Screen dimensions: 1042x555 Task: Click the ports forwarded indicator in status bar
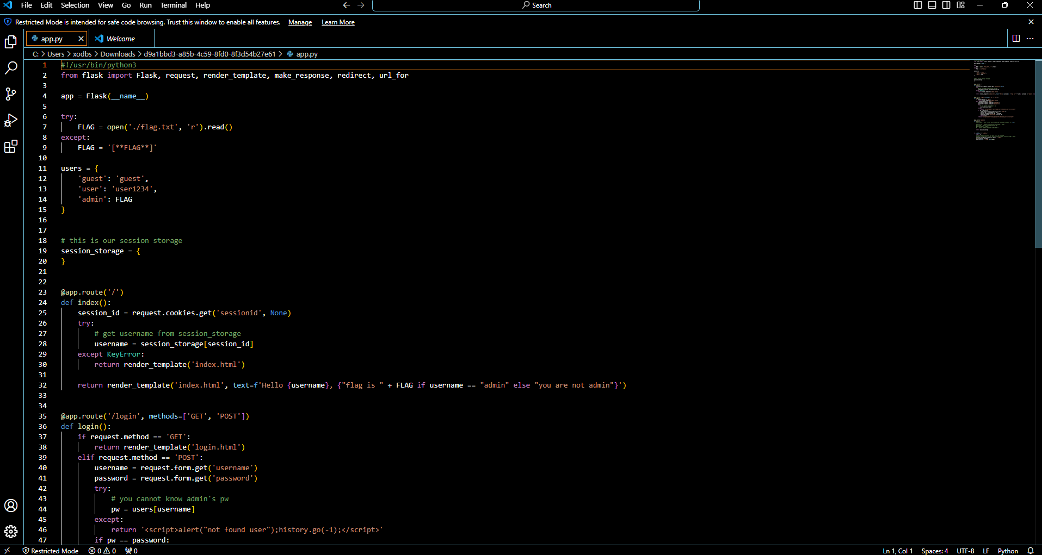coord(131,551)
